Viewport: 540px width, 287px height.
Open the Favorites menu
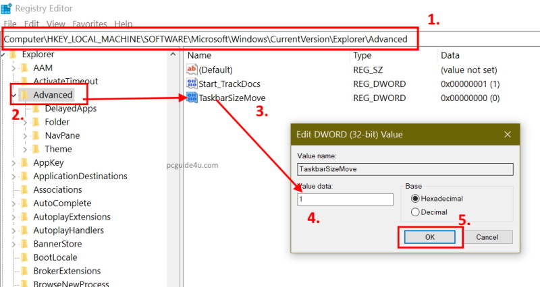pyautogui.click(x=90, y=24)
